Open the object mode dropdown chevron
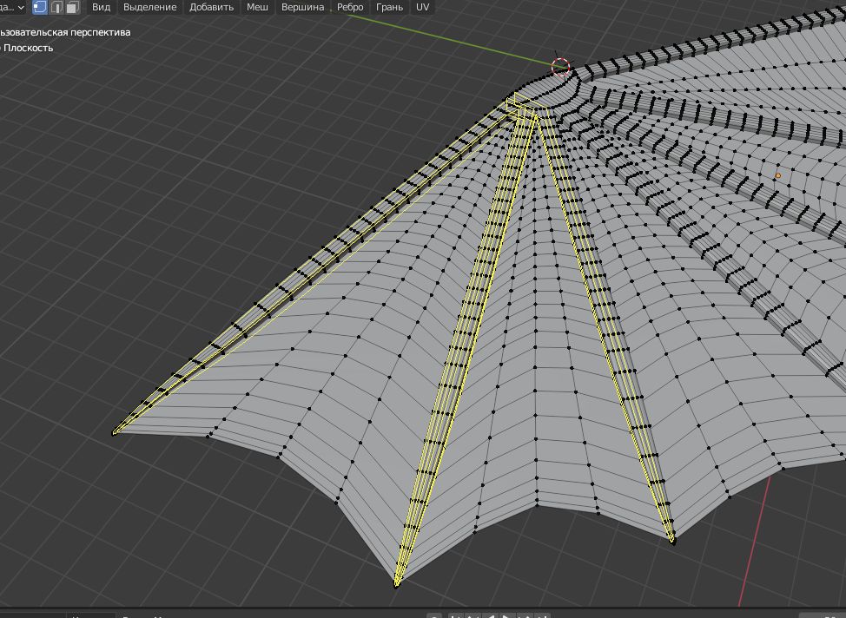Image resolution: width=846 pixels, height=618 pixels. pos(21,8)
